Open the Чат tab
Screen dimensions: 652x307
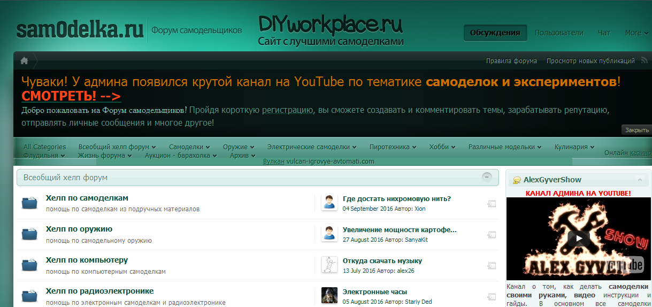(x=604, y=33)
